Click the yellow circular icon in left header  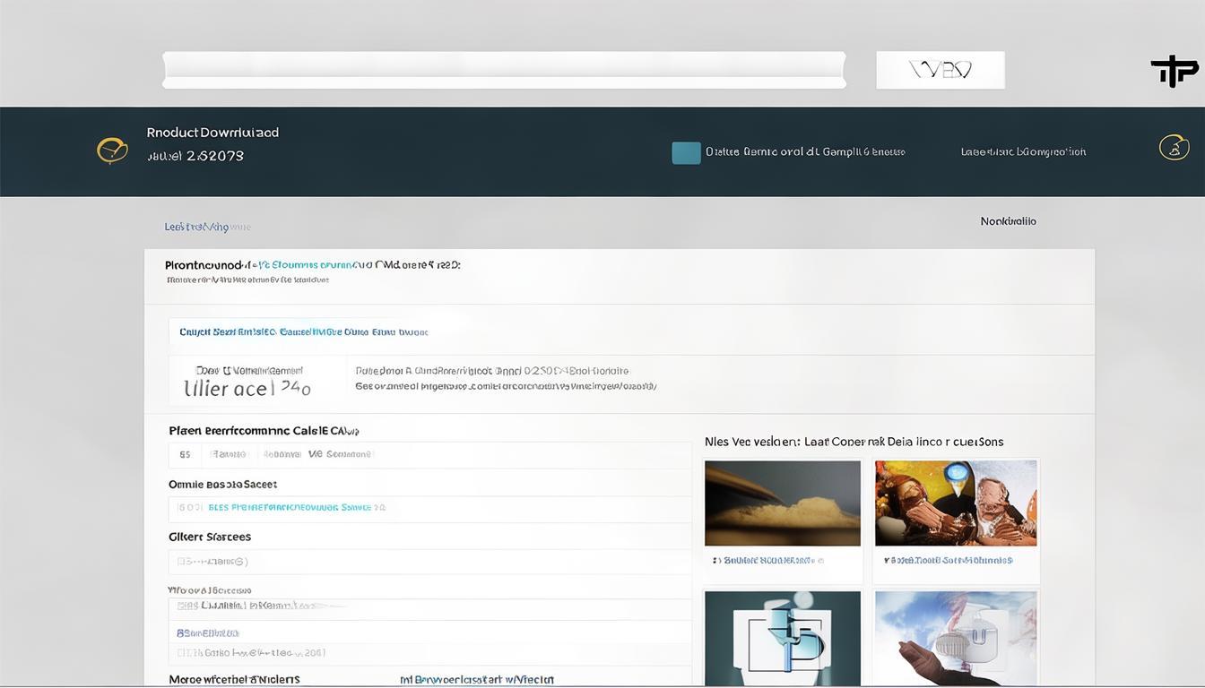tap(112, 150)
